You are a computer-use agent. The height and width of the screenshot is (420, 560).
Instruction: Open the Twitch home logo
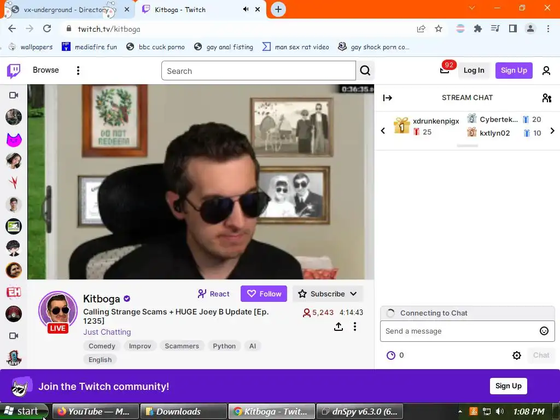[14, 71]
